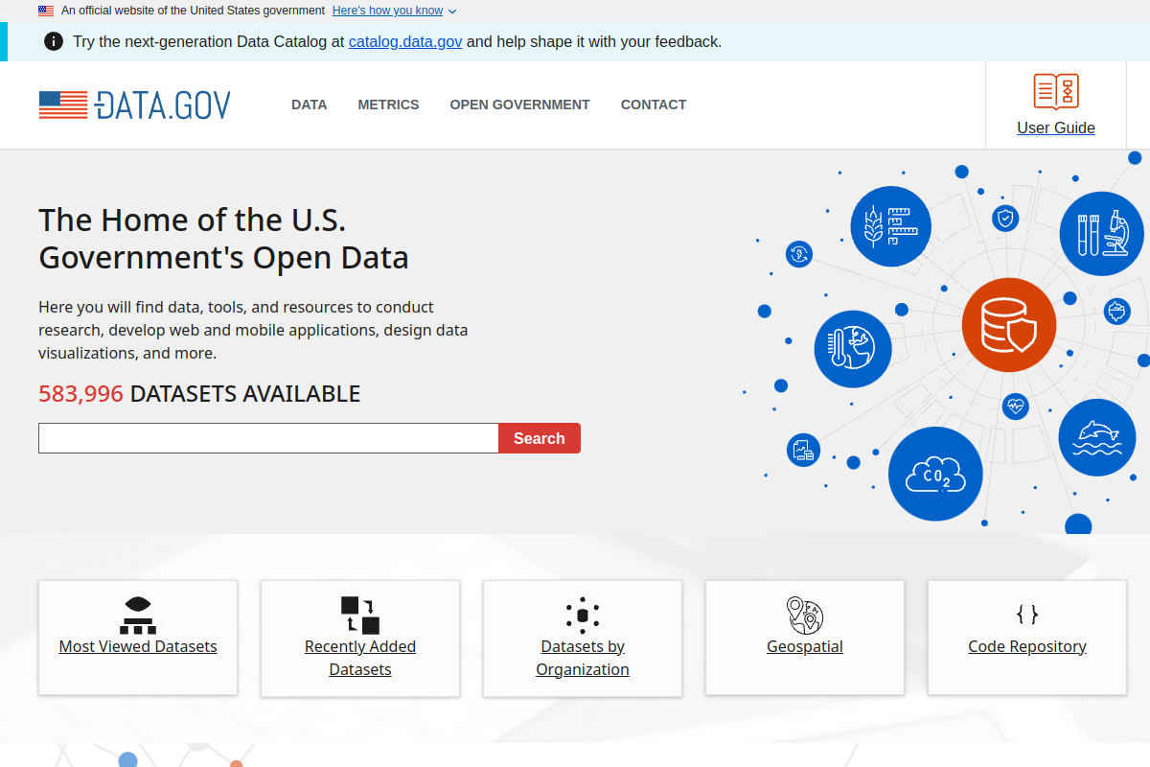The height and width of the screenshot is (767, 1150).
Task: Click the small acorn icon at right
Action: [x=1117, y=311]
